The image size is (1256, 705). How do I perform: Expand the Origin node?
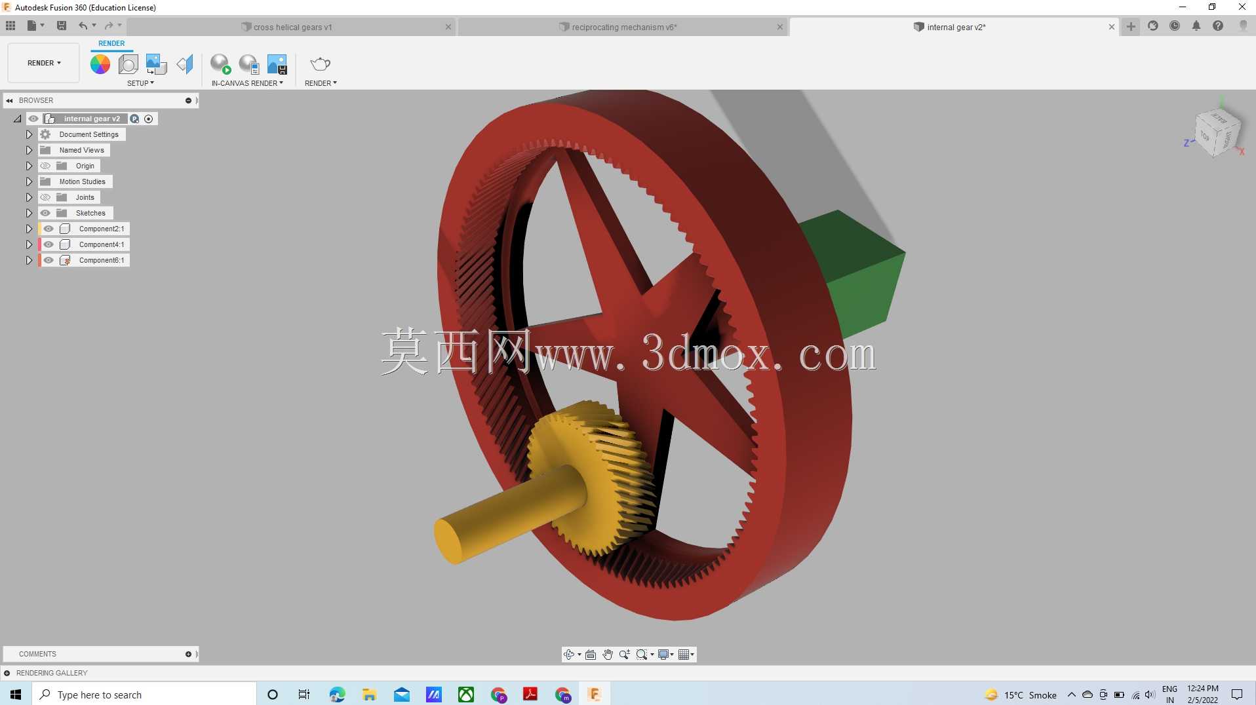tap(29, 166)
